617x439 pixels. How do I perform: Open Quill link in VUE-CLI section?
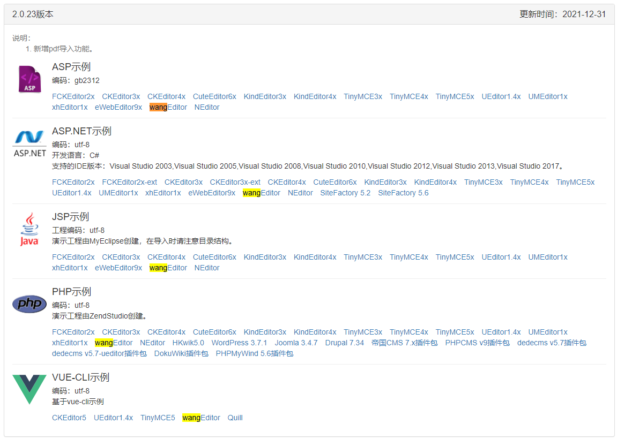tap(235, 418)
